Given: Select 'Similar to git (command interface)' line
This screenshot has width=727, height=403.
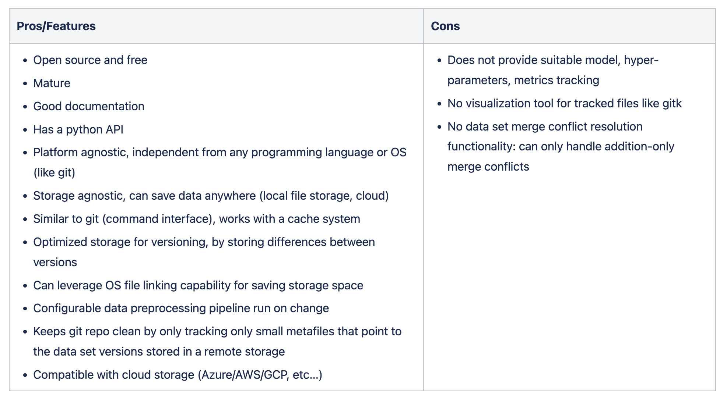Looking at the screenshot, I should [197, 219].
